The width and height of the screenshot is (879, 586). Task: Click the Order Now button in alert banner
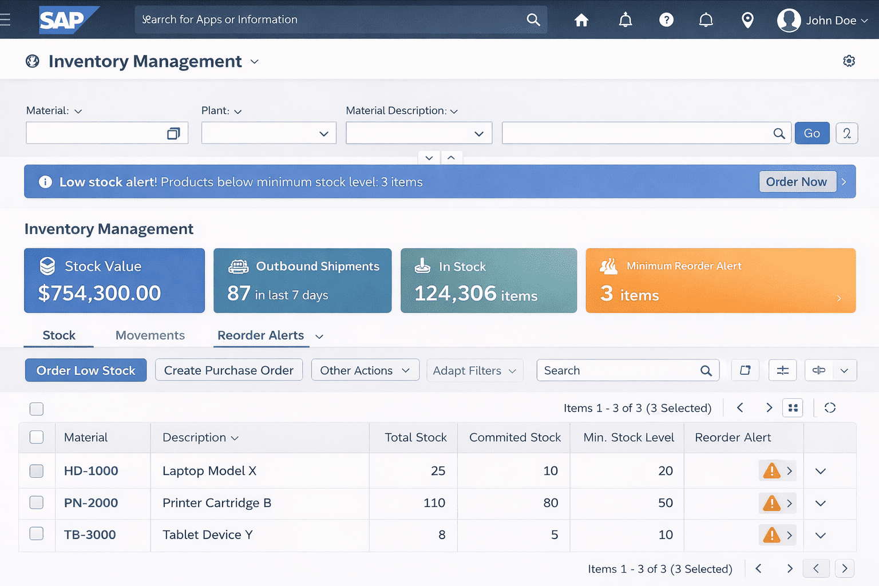[x=797, y=181]
